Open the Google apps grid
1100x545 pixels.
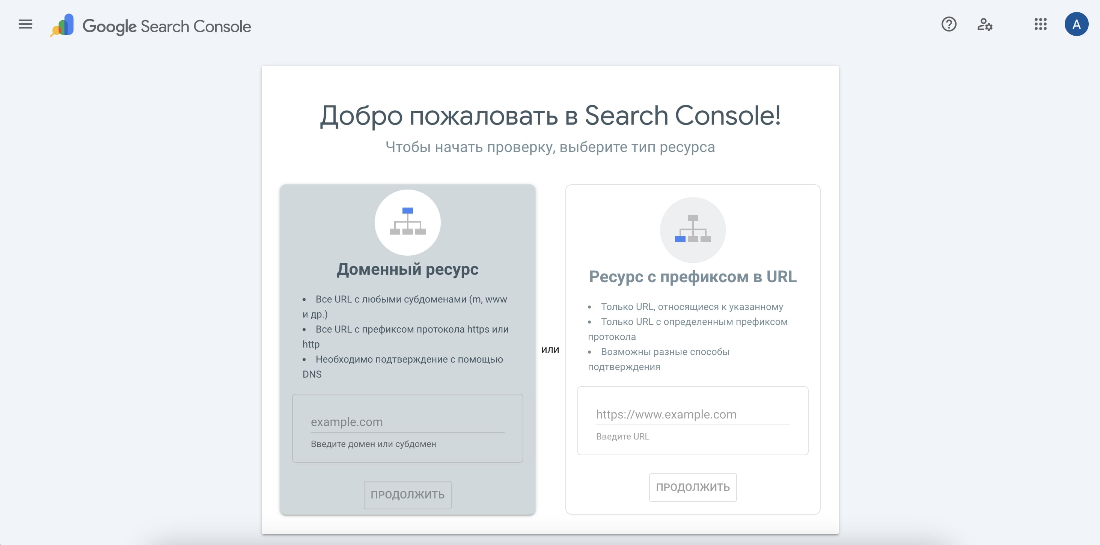(1040, 24)
